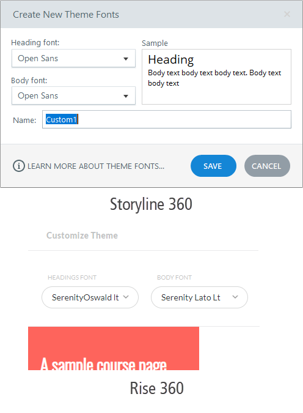Click the Create New Theme Fonts title
303x413 pixels.
pos(66,15)
